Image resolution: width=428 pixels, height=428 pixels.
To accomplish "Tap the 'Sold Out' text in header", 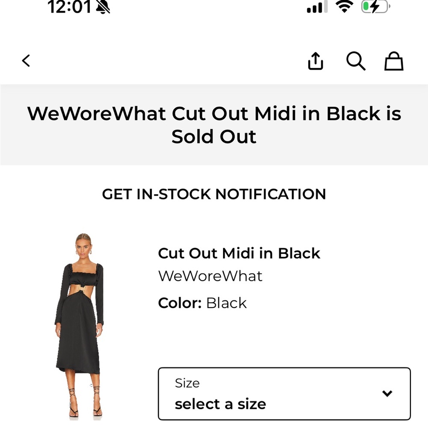I will click(214, 136).
